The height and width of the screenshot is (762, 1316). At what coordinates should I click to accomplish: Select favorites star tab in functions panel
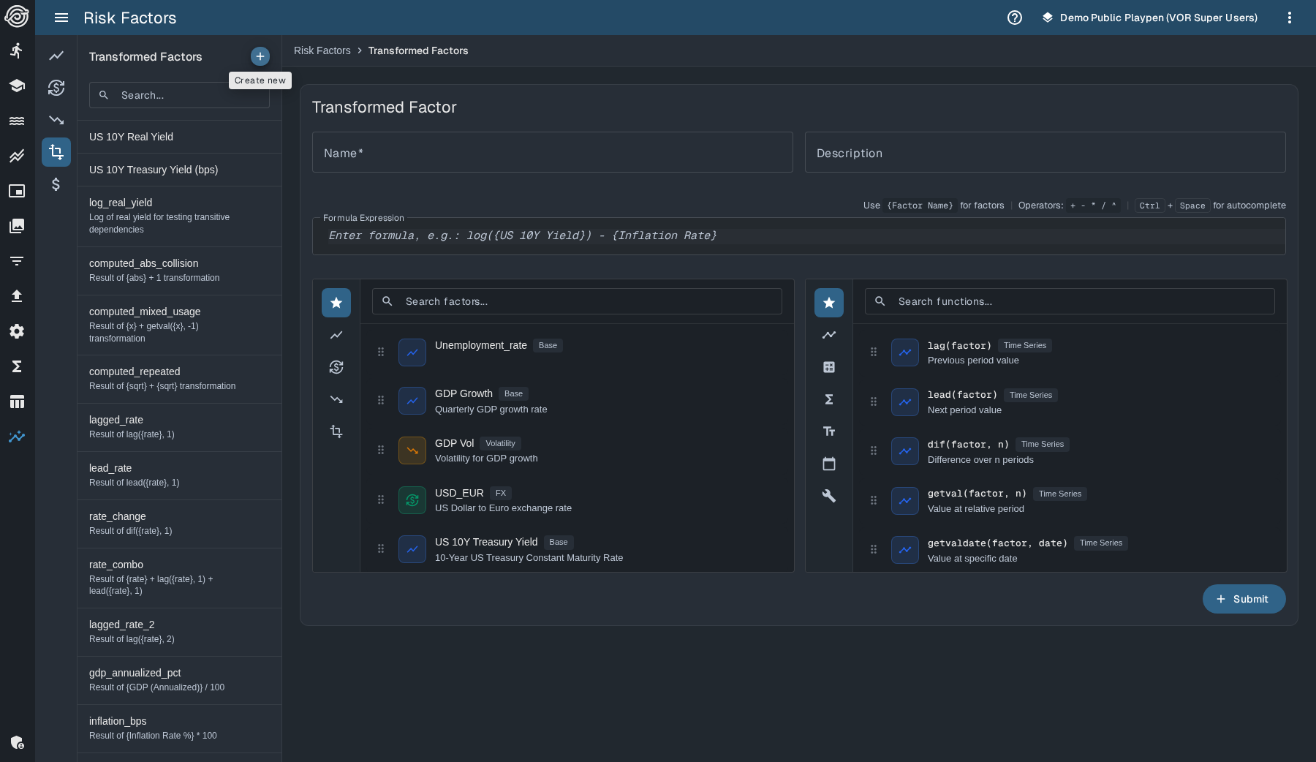[828, 303]
